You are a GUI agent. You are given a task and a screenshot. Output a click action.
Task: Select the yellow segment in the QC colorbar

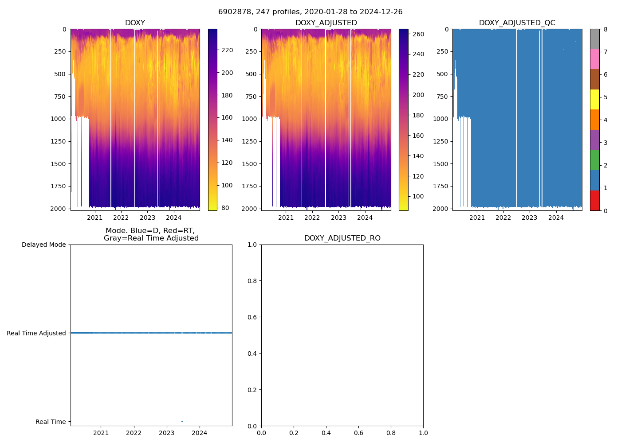point(594,99)
